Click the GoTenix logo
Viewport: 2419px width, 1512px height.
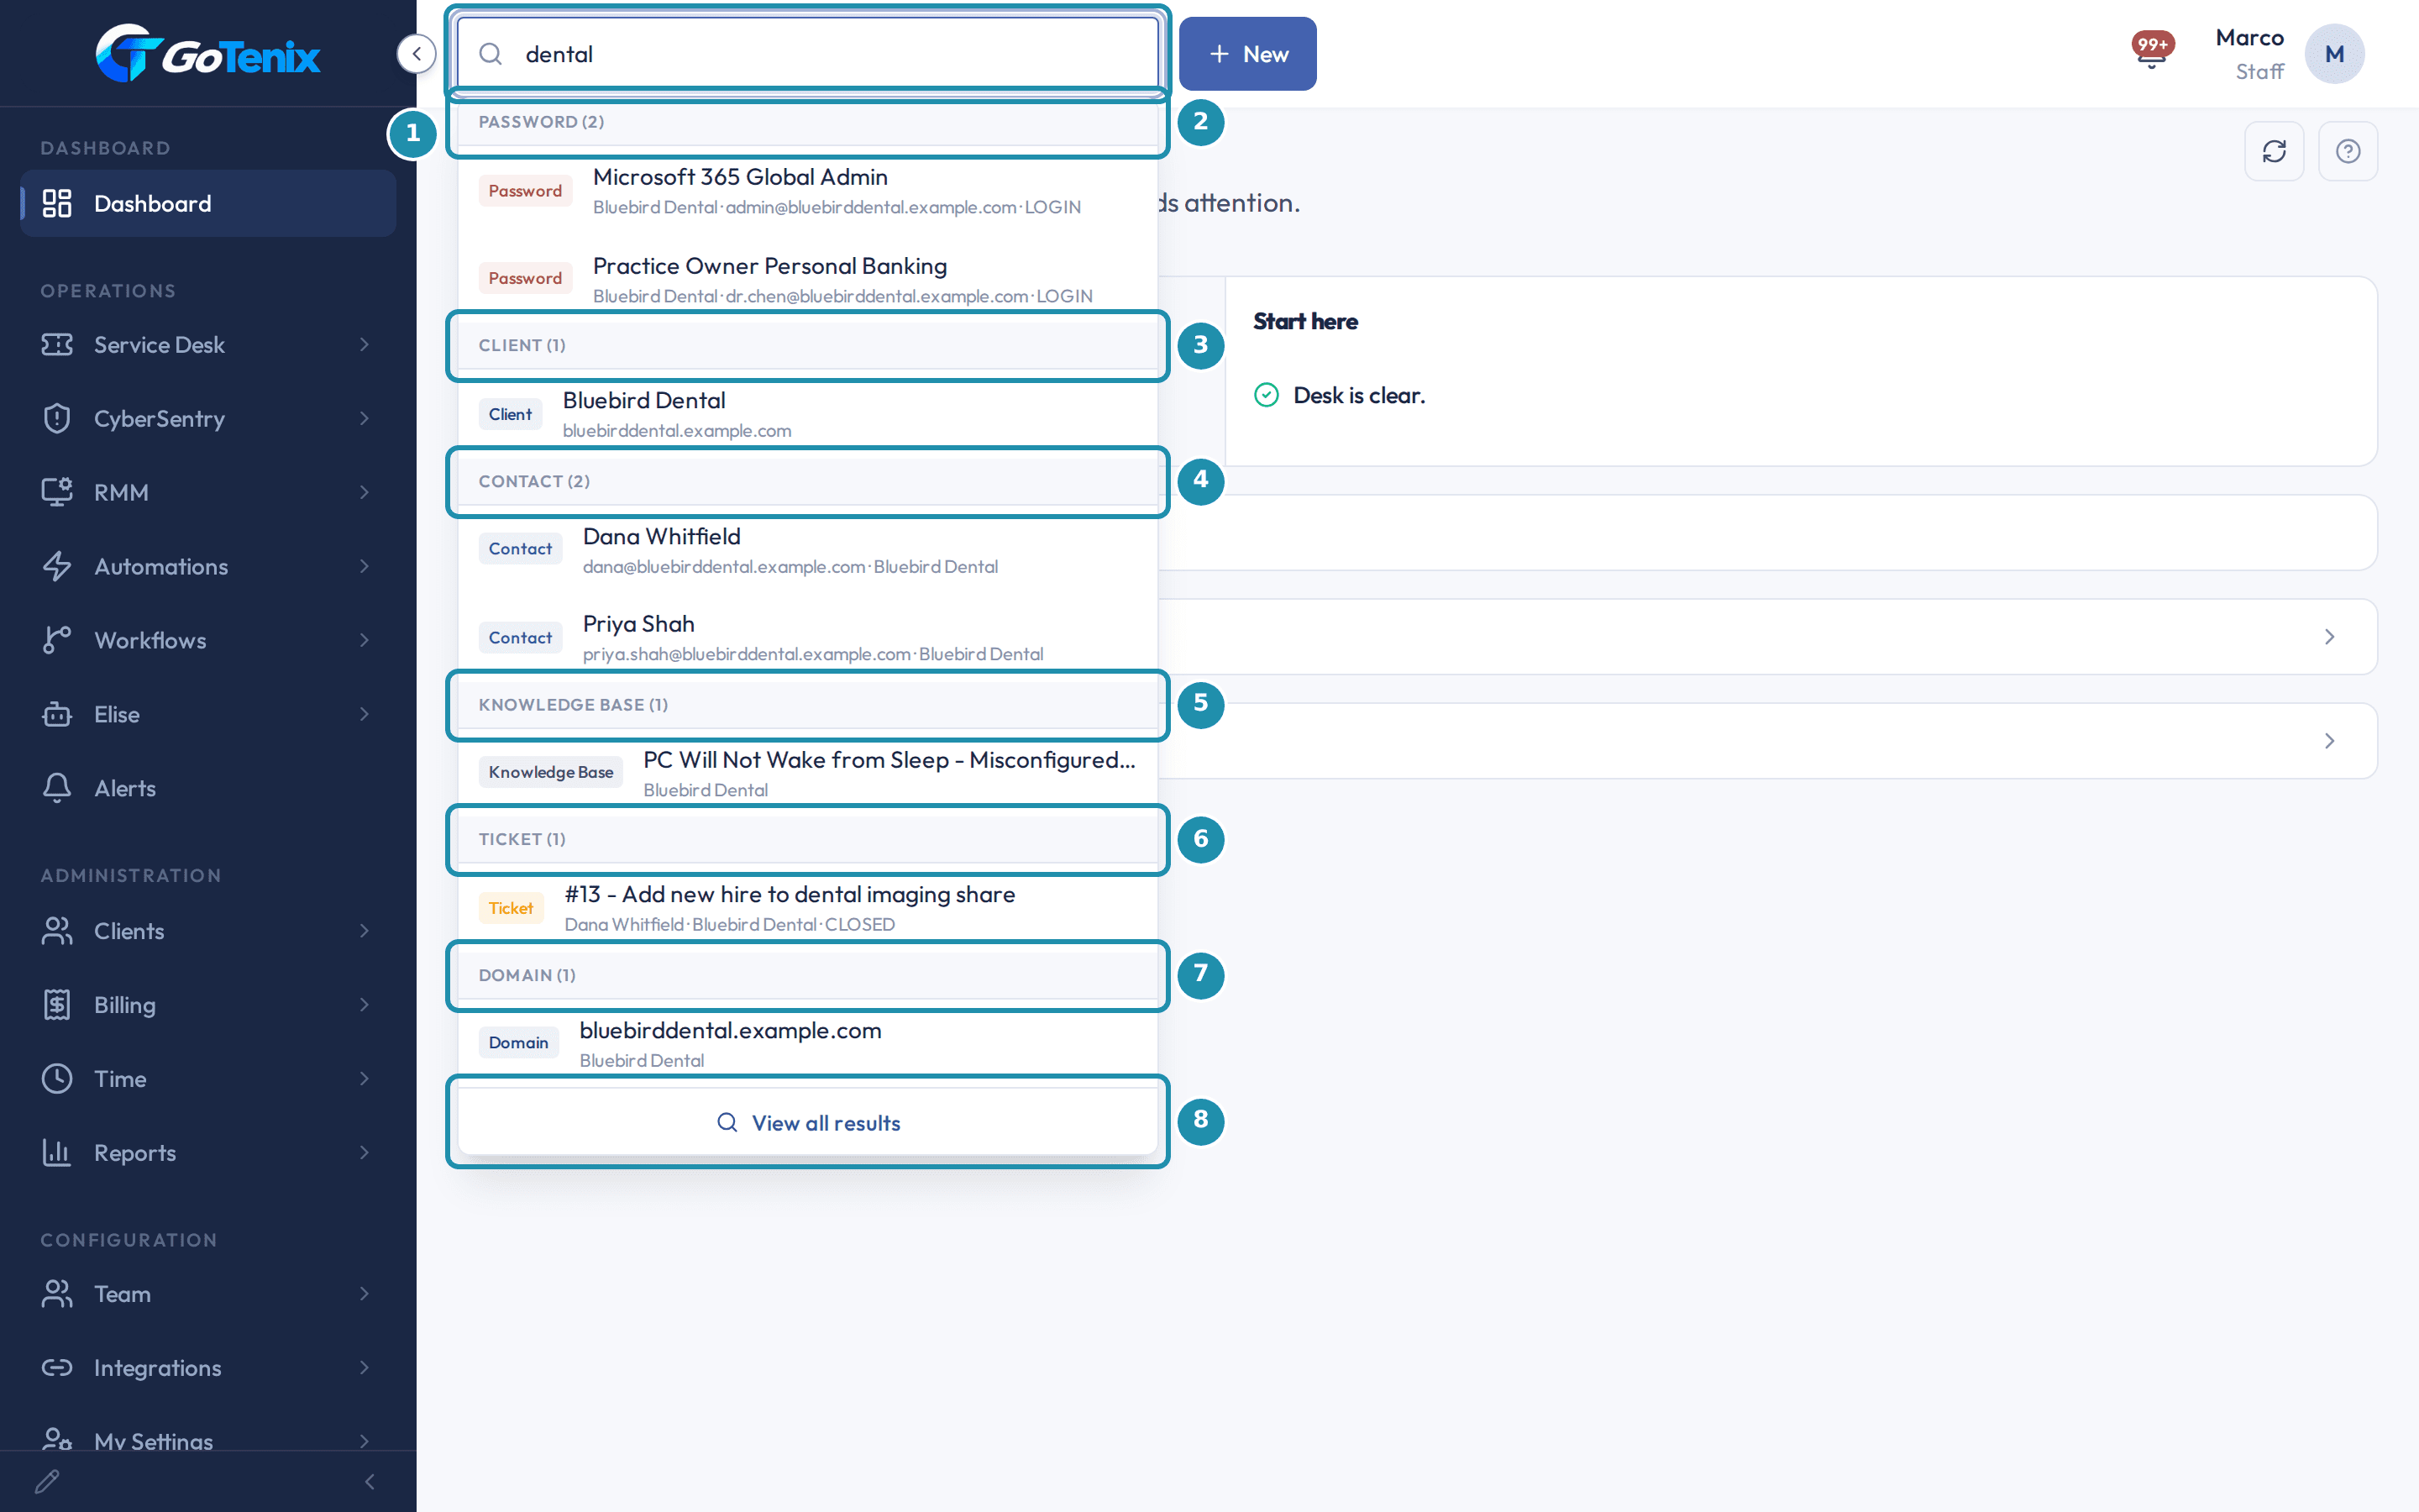click(x=208, y=54)
